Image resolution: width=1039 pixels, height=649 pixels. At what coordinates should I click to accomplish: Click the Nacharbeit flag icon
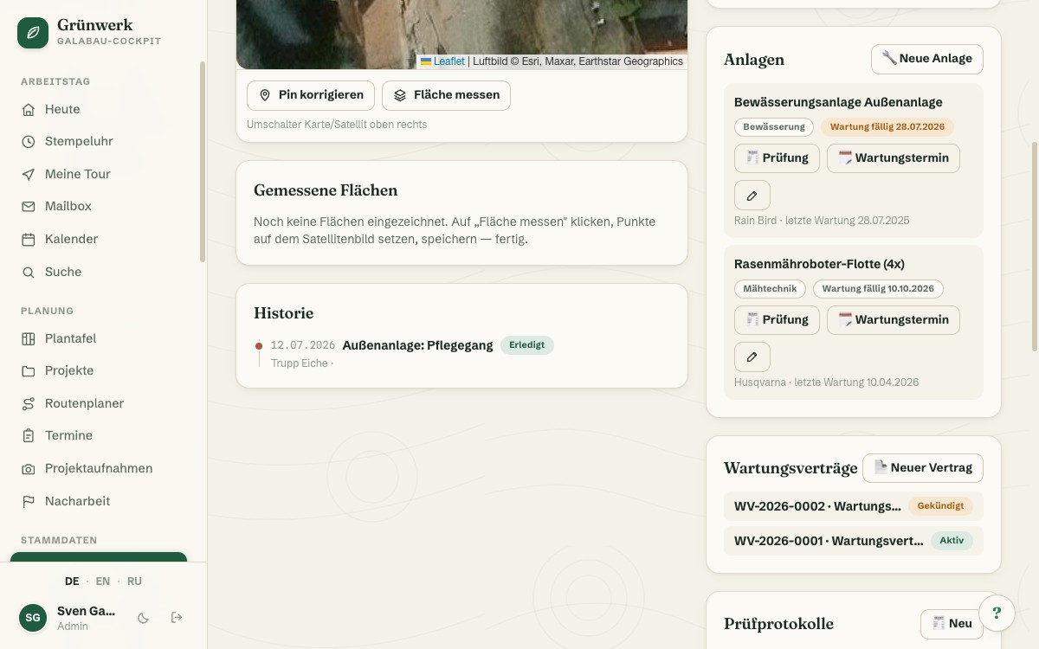coord(29,501)
